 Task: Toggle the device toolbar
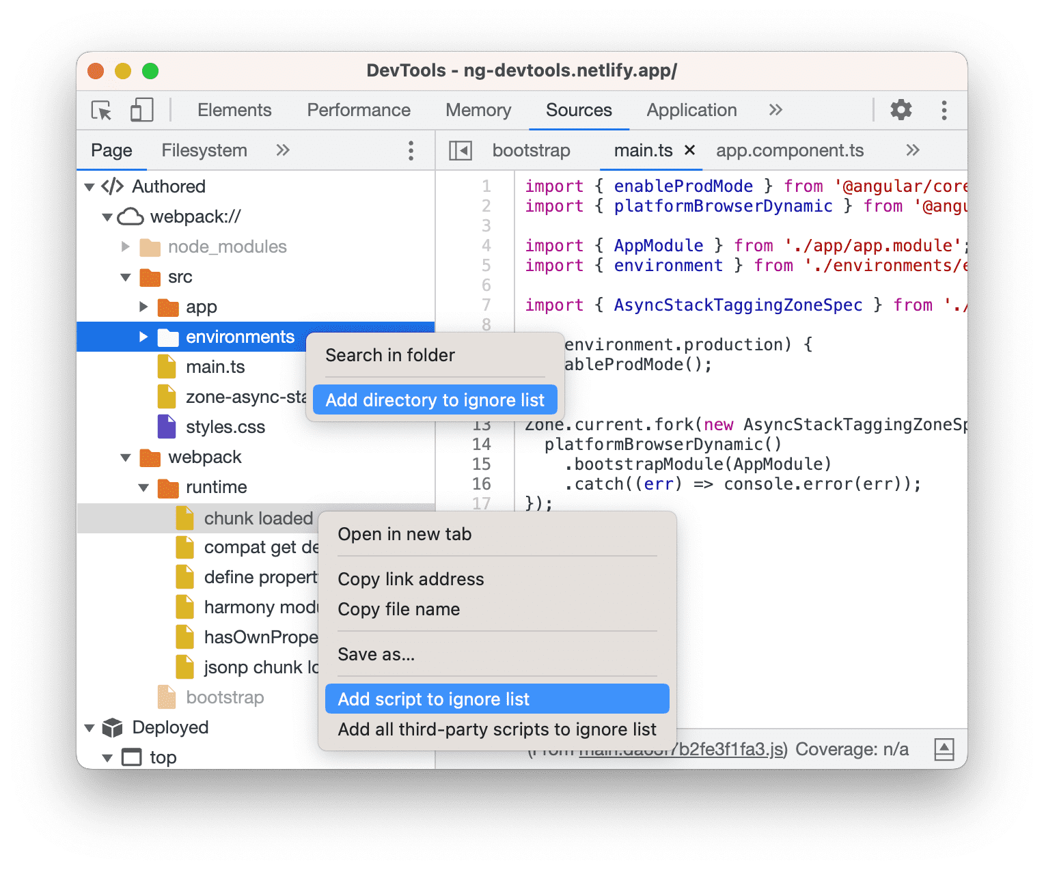(141, 110)
